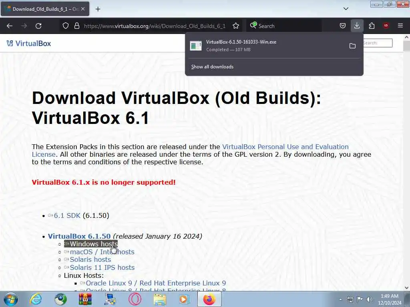The height and width of the screenshot is (307, 410).
Task: Open Windows Explorer folder in taskbar
Action: [x=160, y=299]
